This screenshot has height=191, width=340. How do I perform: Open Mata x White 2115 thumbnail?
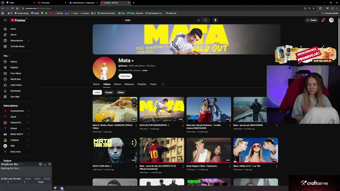tap(256, 150)
